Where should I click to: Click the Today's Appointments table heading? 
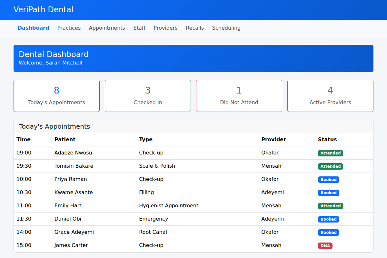pyautogui.click(x=55, y=126)
